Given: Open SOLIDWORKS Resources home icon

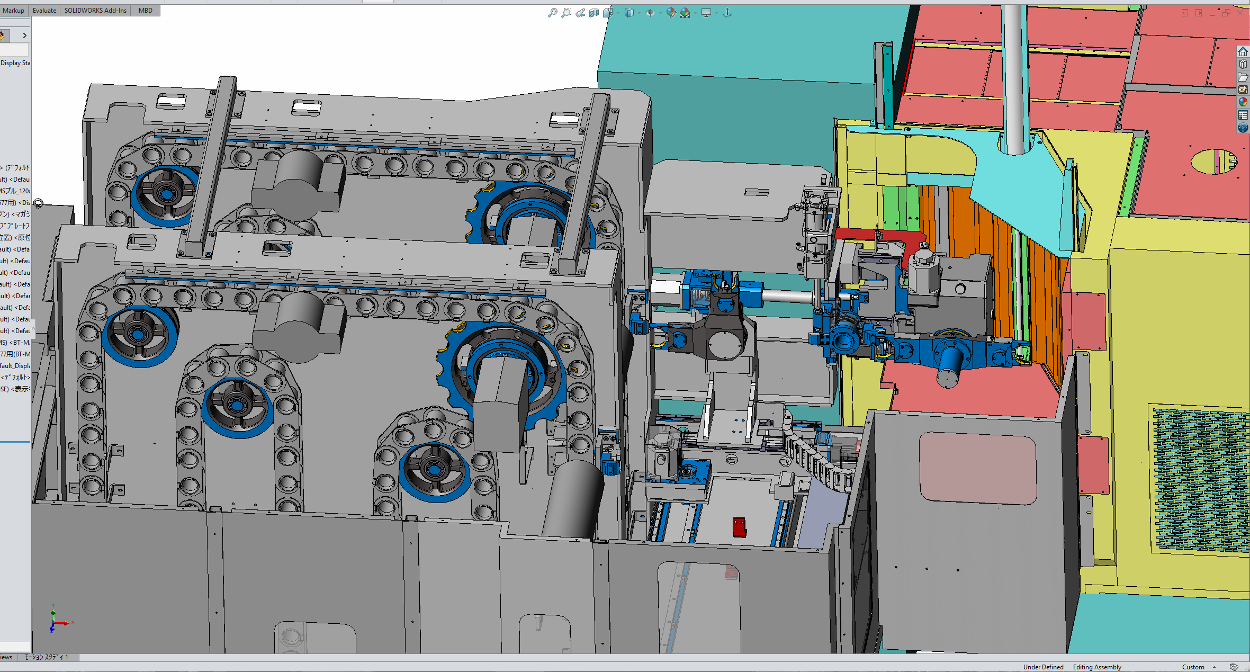Looking at the screenshot, I should click(x=1243, y=51).
